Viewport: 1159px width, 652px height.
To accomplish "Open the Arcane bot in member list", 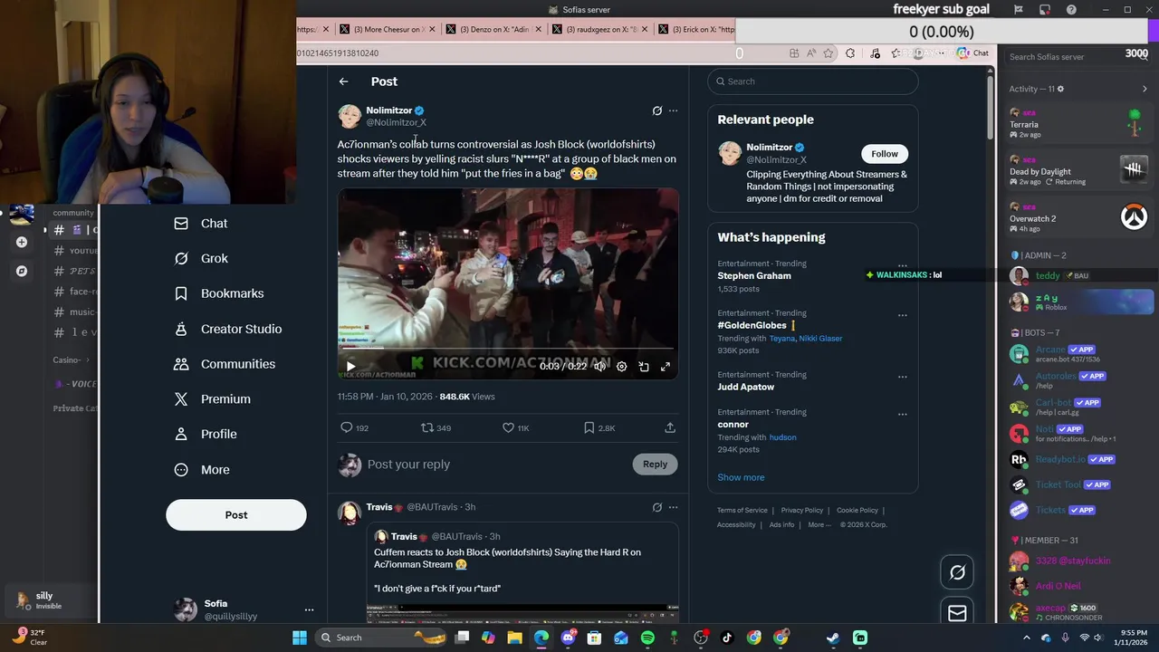I will click(x=1082, y=354).
